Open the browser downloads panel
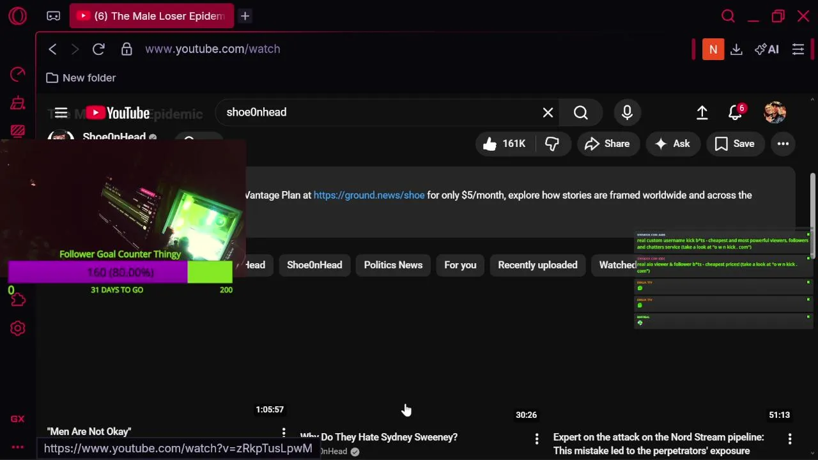 tap(736, 49)
